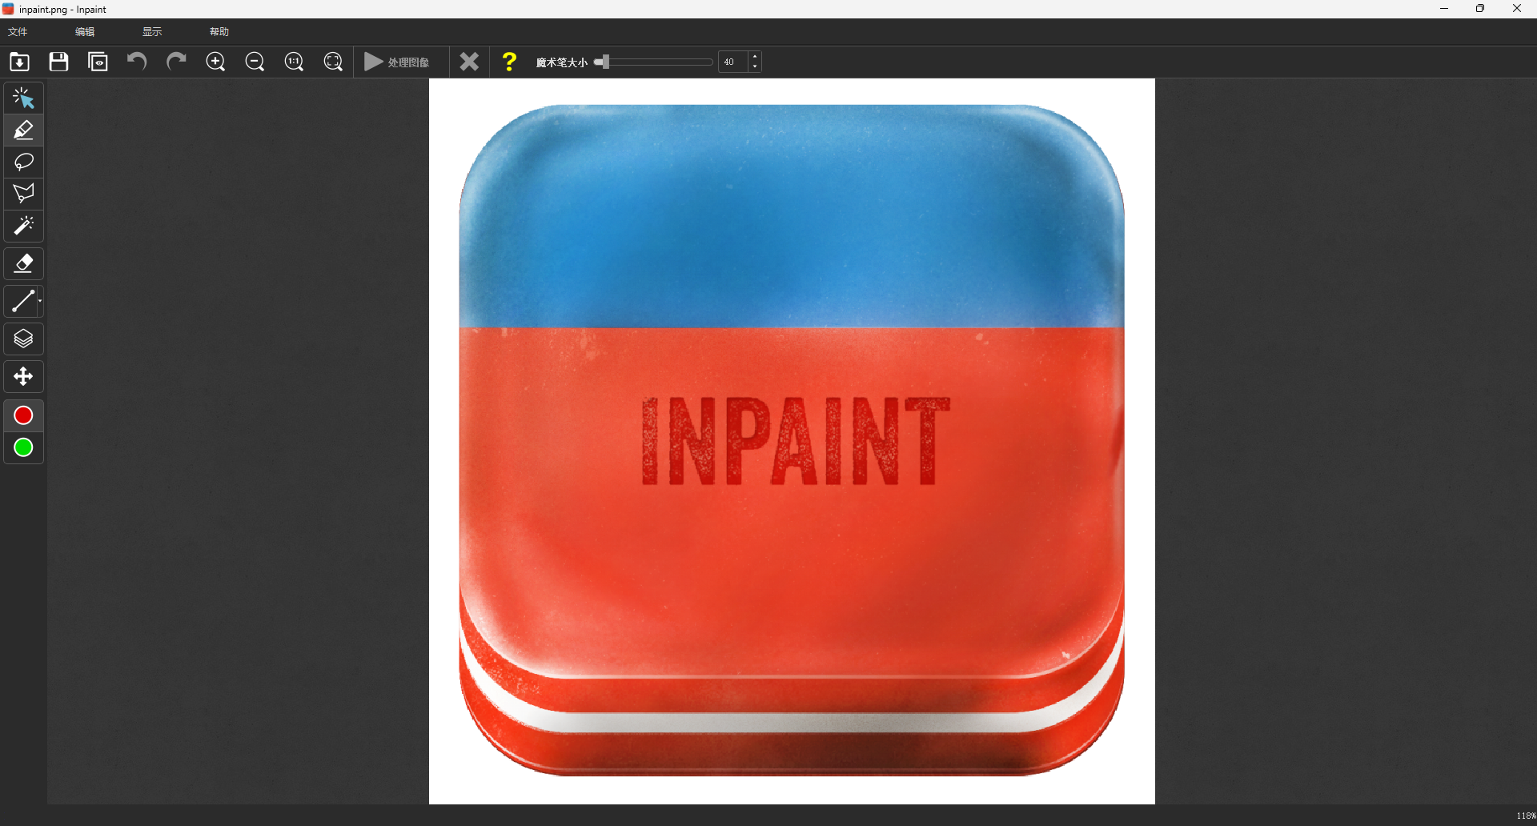This screenshot has width=1537, height=826.
Task: Open the 文件 menu
Action: point(17,31)
